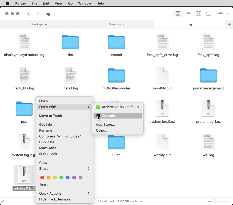
Task: Switch to the Workspace tab
Action: 39,24
